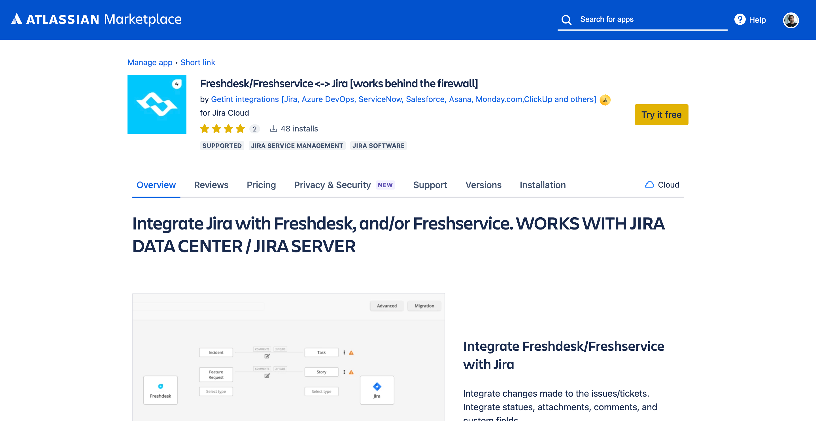Click the Incident type box
This screenshot has width=816, height=421.
point(216,352)
